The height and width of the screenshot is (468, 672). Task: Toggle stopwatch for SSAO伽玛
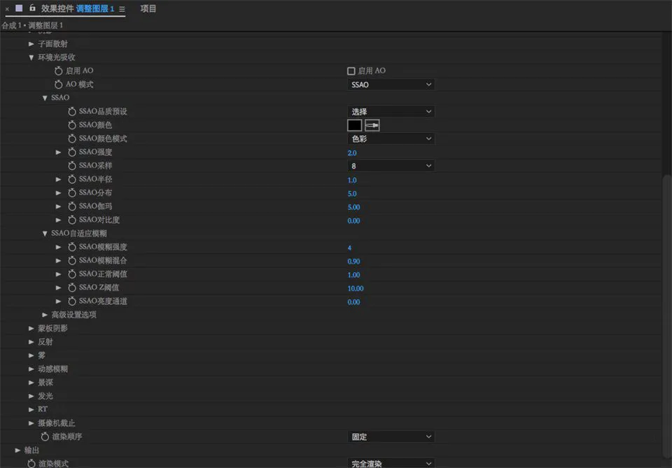(72, 207)
